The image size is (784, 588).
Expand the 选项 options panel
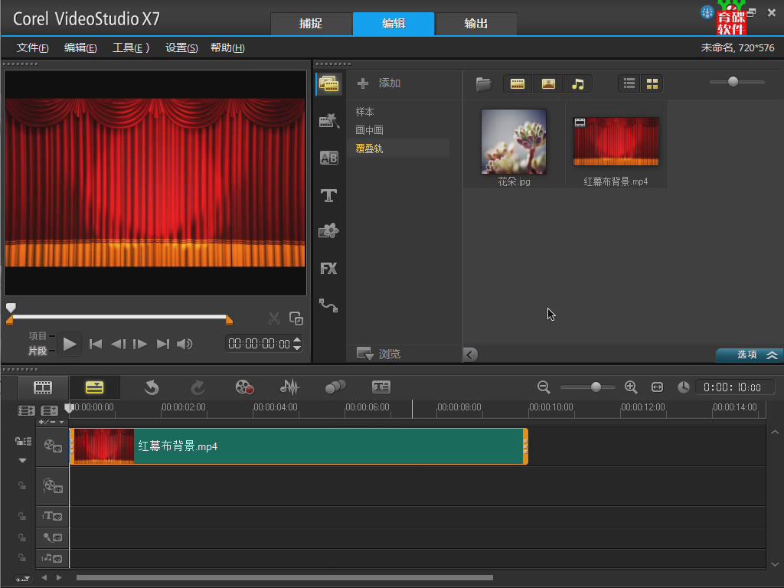749,355
